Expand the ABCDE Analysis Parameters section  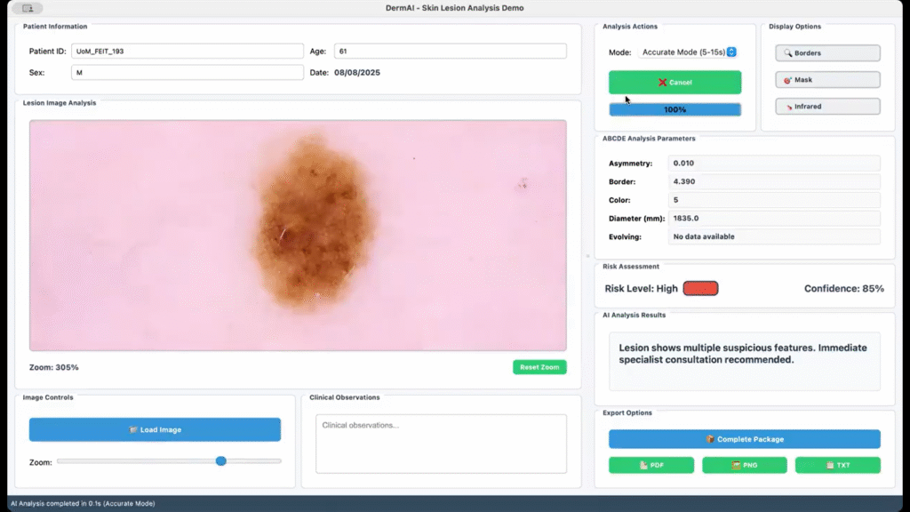pyautogui.click(x=649, y=139)
